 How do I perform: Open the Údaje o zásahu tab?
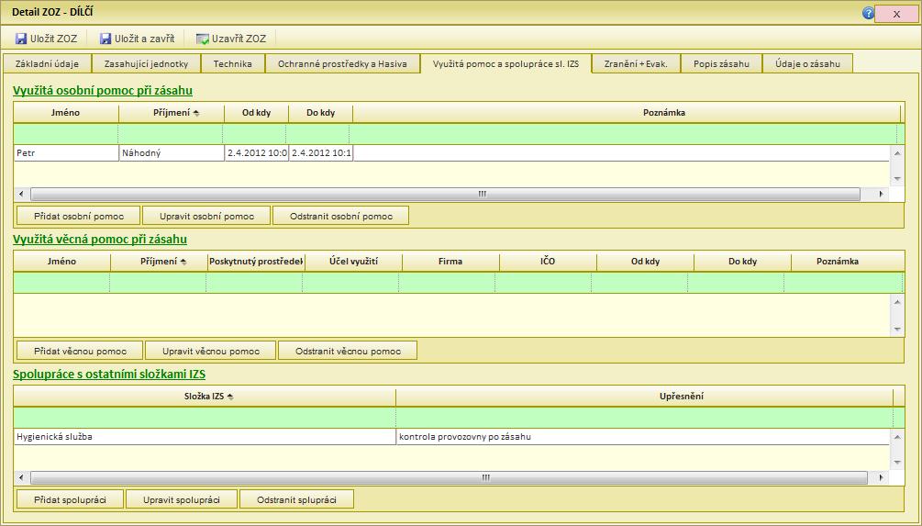click(807, 63)
